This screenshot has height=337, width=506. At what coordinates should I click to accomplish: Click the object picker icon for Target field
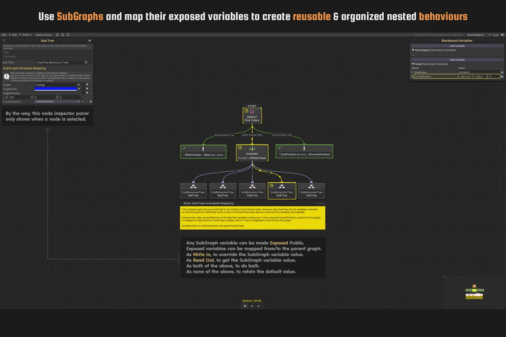pyautogui.click(x=78, y=85)
